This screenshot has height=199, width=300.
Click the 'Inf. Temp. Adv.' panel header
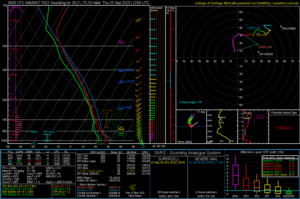point(170,10)
